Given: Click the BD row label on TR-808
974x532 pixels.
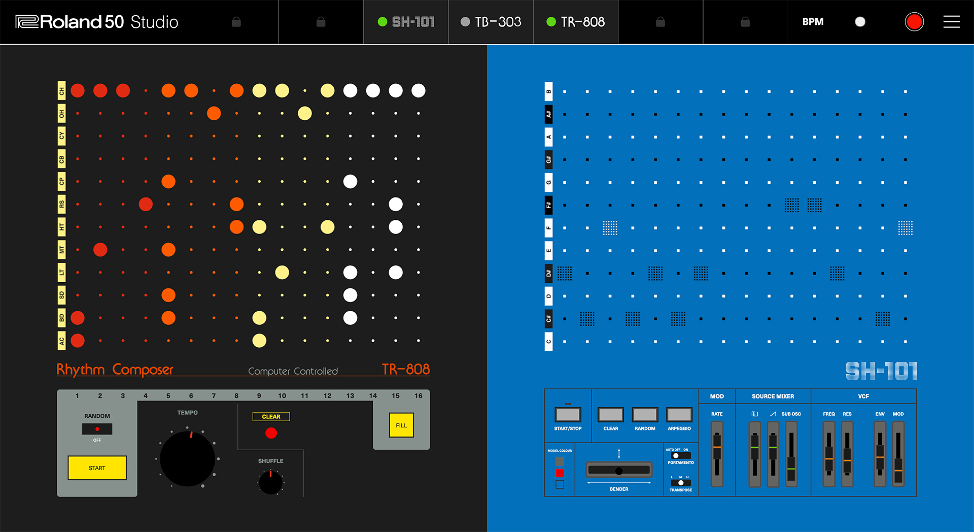Looking at the screenshot, I should (61, 318).
